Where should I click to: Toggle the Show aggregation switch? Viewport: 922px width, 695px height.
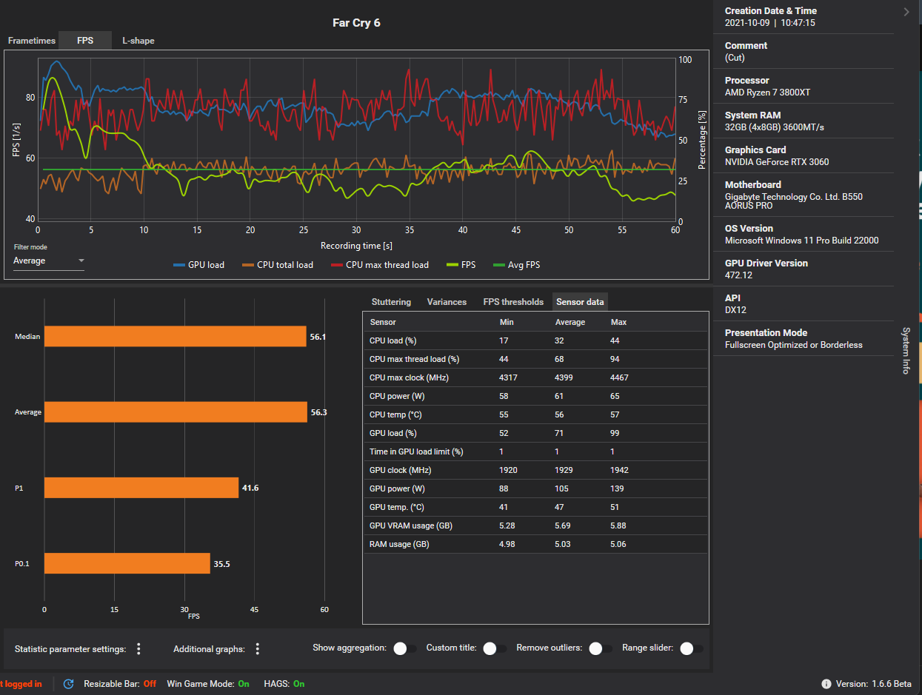pos(404,648)
